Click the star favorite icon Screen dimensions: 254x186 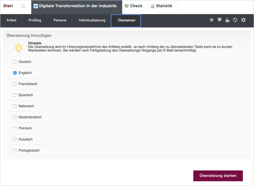click(x=211, y=20)
